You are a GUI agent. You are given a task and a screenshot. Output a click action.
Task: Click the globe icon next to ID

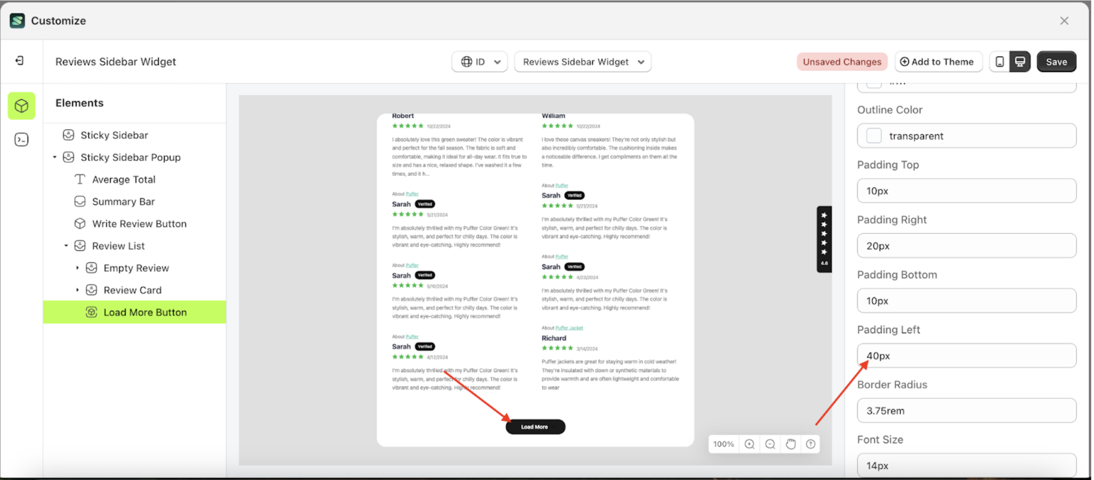click(x=467, y=62)
